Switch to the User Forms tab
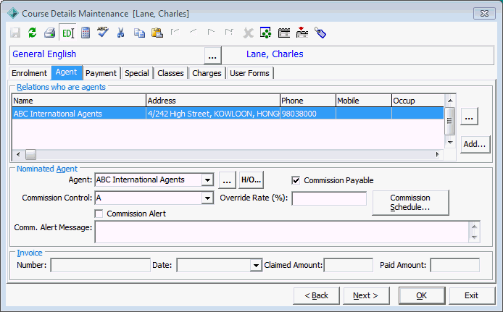Viewport: 503px width, 312px height. (x=249, y=73)
